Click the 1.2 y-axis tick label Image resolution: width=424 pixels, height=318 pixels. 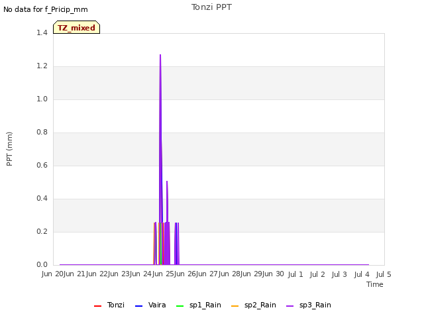(42, 66)
